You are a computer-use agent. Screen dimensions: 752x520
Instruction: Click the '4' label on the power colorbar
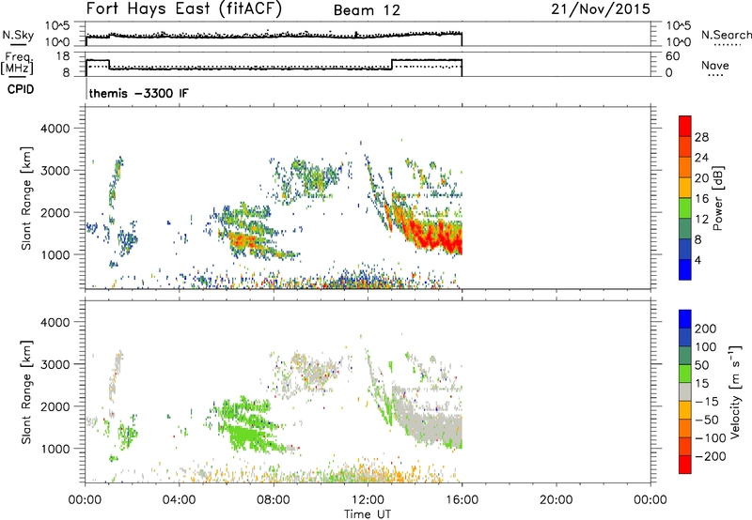[697, 260]
